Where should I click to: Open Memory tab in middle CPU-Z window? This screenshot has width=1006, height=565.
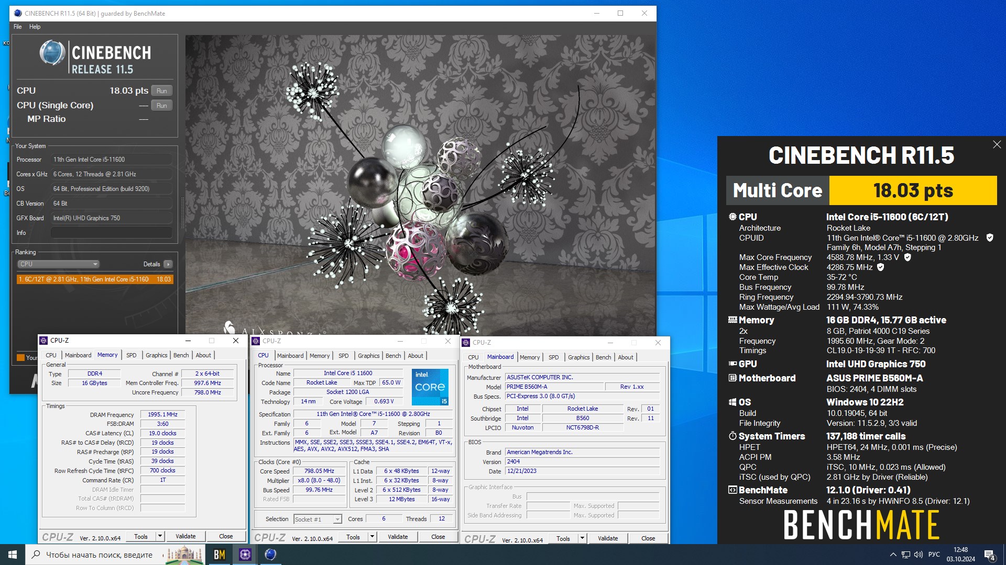(320, 356)
